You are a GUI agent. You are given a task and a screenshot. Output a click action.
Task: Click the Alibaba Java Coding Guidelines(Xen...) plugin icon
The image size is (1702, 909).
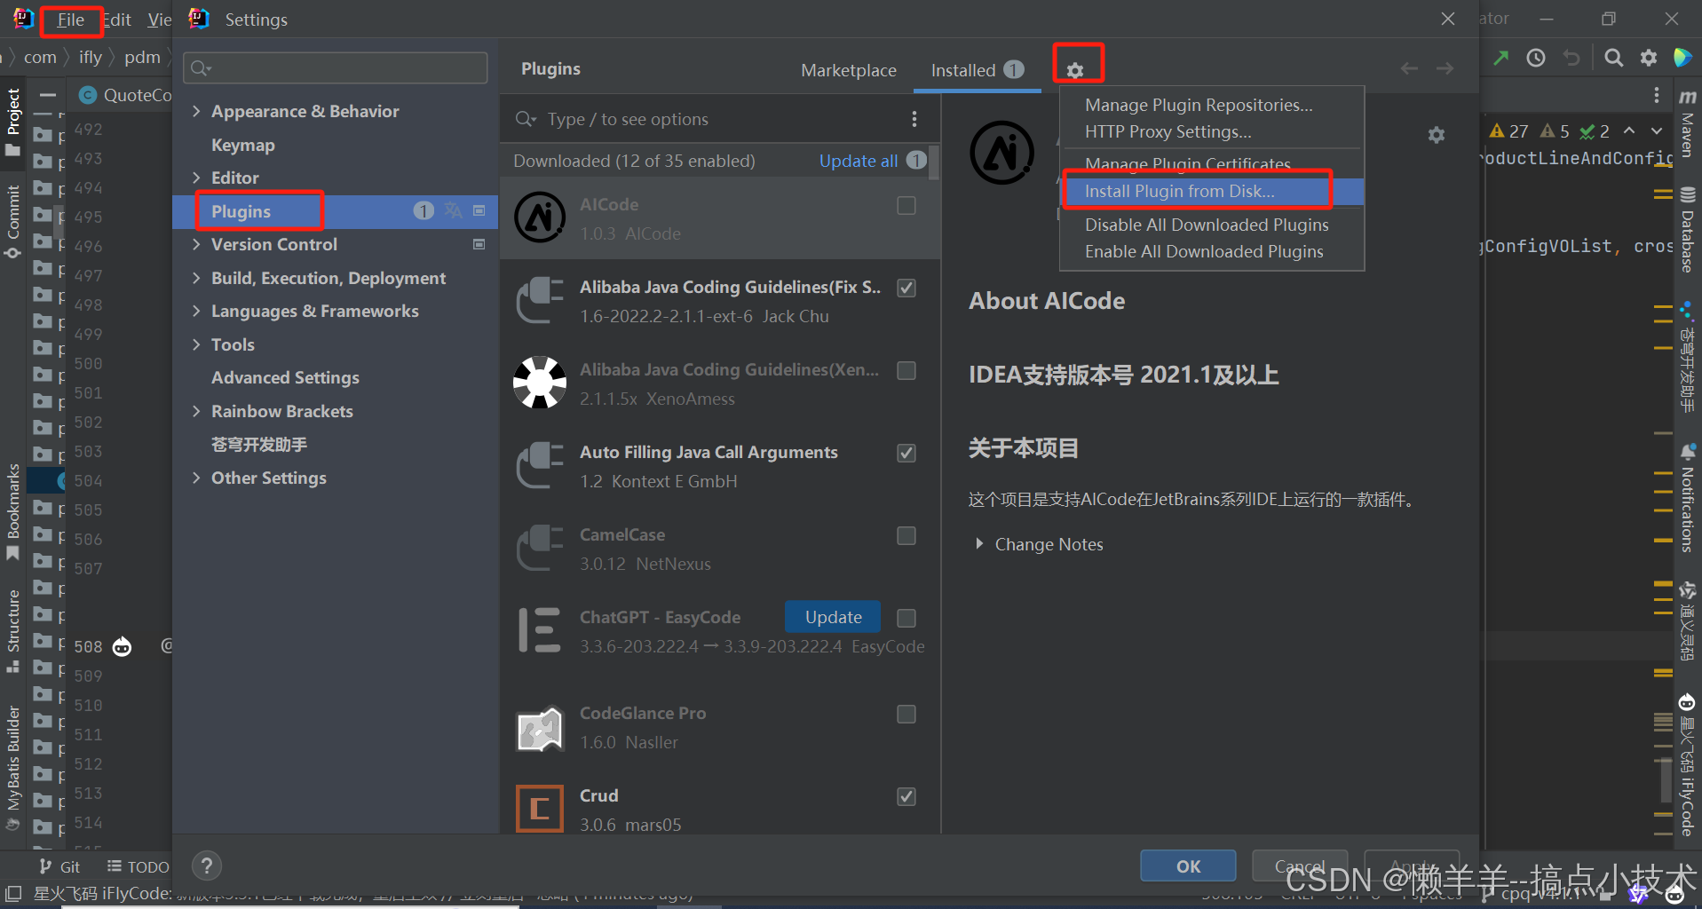coord(540,383)
